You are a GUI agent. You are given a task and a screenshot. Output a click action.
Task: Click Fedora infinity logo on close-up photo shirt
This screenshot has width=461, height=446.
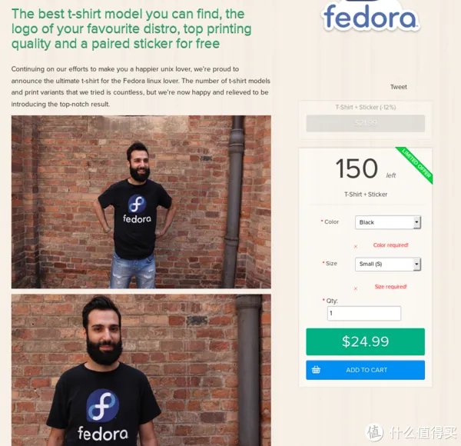[103, 405]
